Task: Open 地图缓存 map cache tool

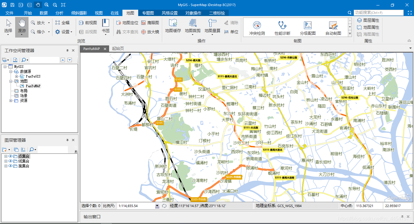Action: (173, 26)
